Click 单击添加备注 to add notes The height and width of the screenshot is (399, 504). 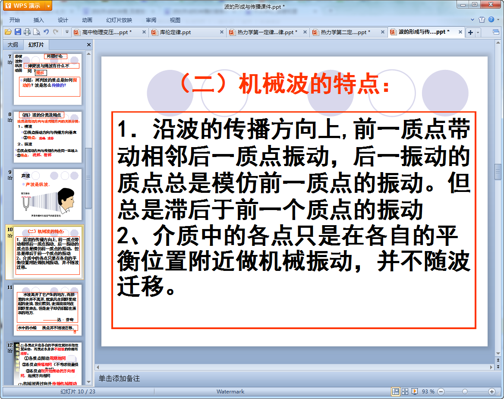pyautogui.click(x=120, y=378)
